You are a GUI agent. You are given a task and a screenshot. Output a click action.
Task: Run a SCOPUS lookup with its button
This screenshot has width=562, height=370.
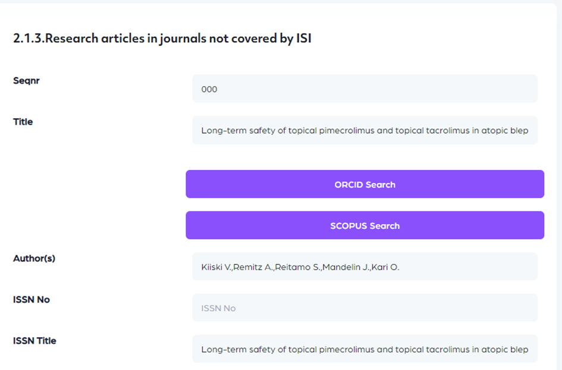pyautogui.click(x=365, y=226)
